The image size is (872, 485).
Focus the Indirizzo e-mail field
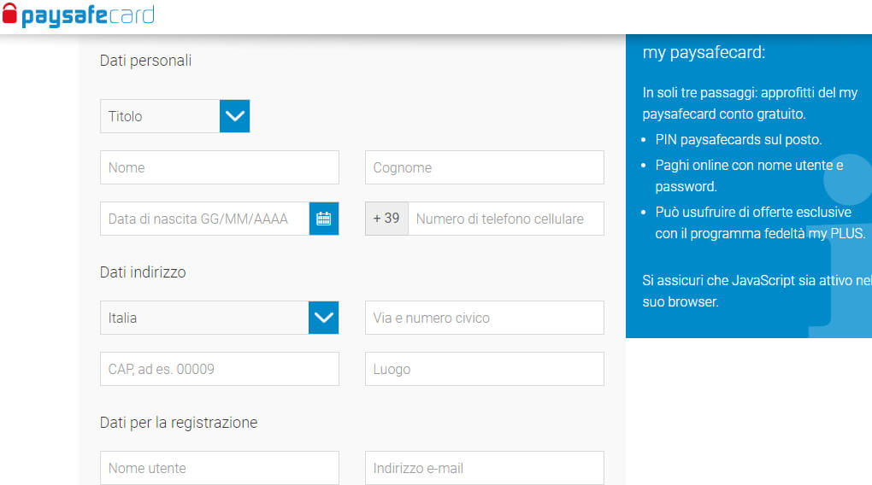coord(485,468)
